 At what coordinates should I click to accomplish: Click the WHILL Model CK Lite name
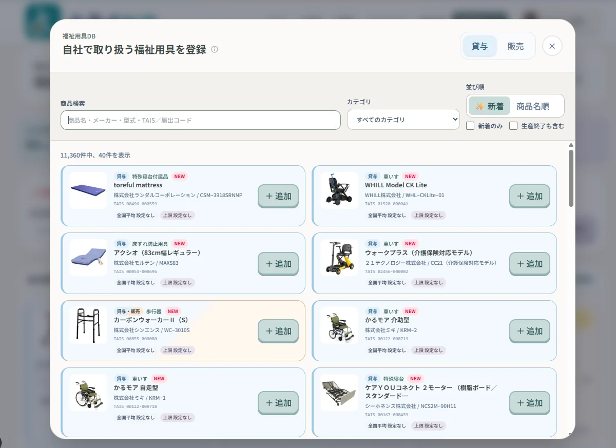pyautogui.click(x=396, y=185)
